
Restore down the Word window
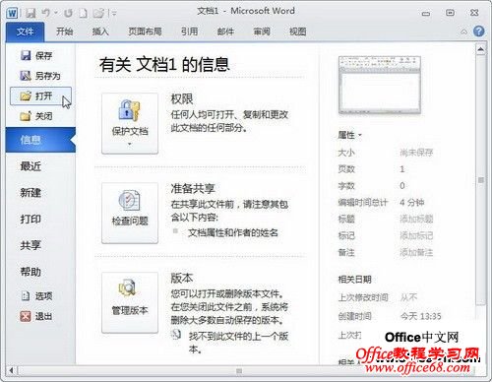pos(450,13)
